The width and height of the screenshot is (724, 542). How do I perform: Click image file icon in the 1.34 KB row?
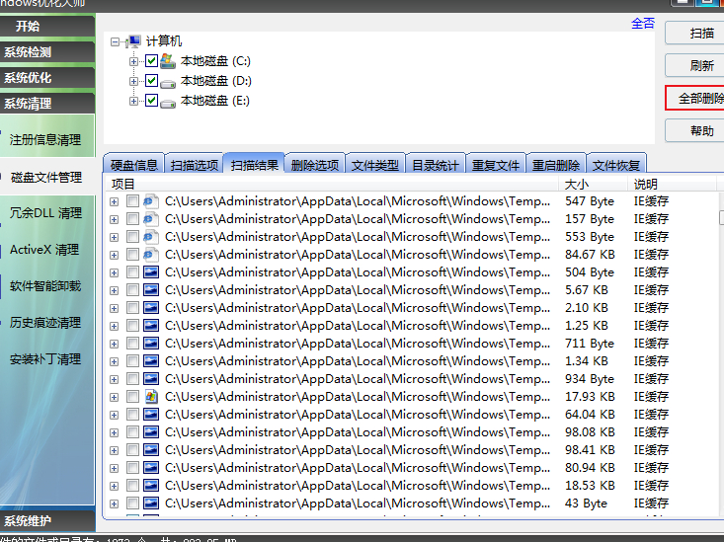click(x=151, y=361)
